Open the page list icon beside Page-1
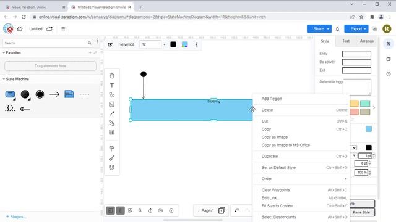This screenshot has width=396, height=222. (222, 210)
